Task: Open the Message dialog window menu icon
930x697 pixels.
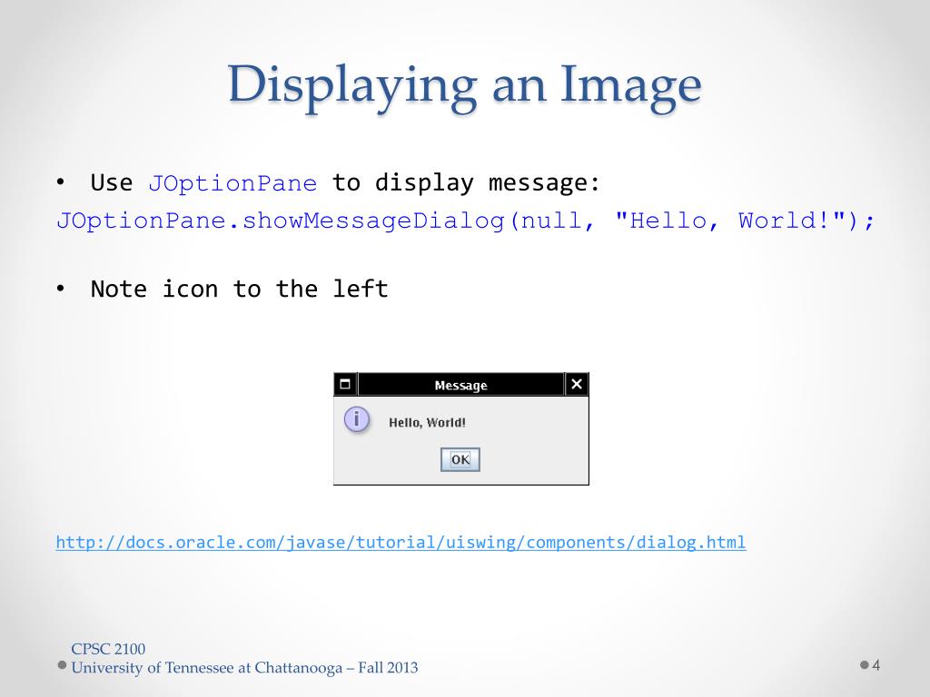Action: click(345, 384)
